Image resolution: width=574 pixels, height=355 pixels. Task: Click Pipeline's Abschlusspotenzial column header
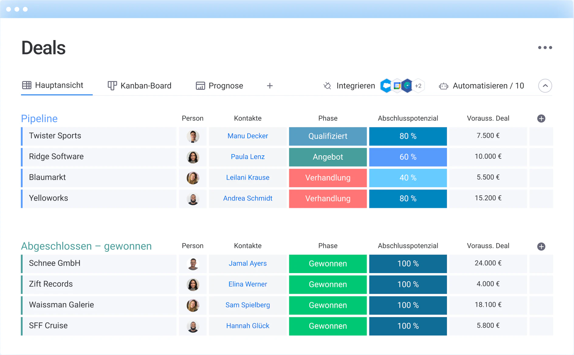408,118
